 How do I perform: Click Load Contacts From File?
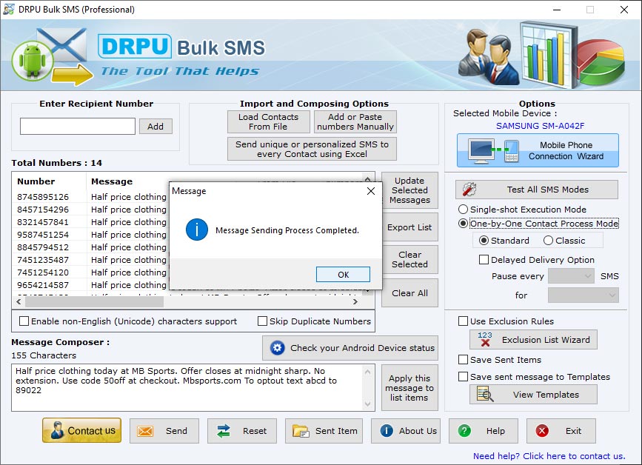(x=269, y=121)
